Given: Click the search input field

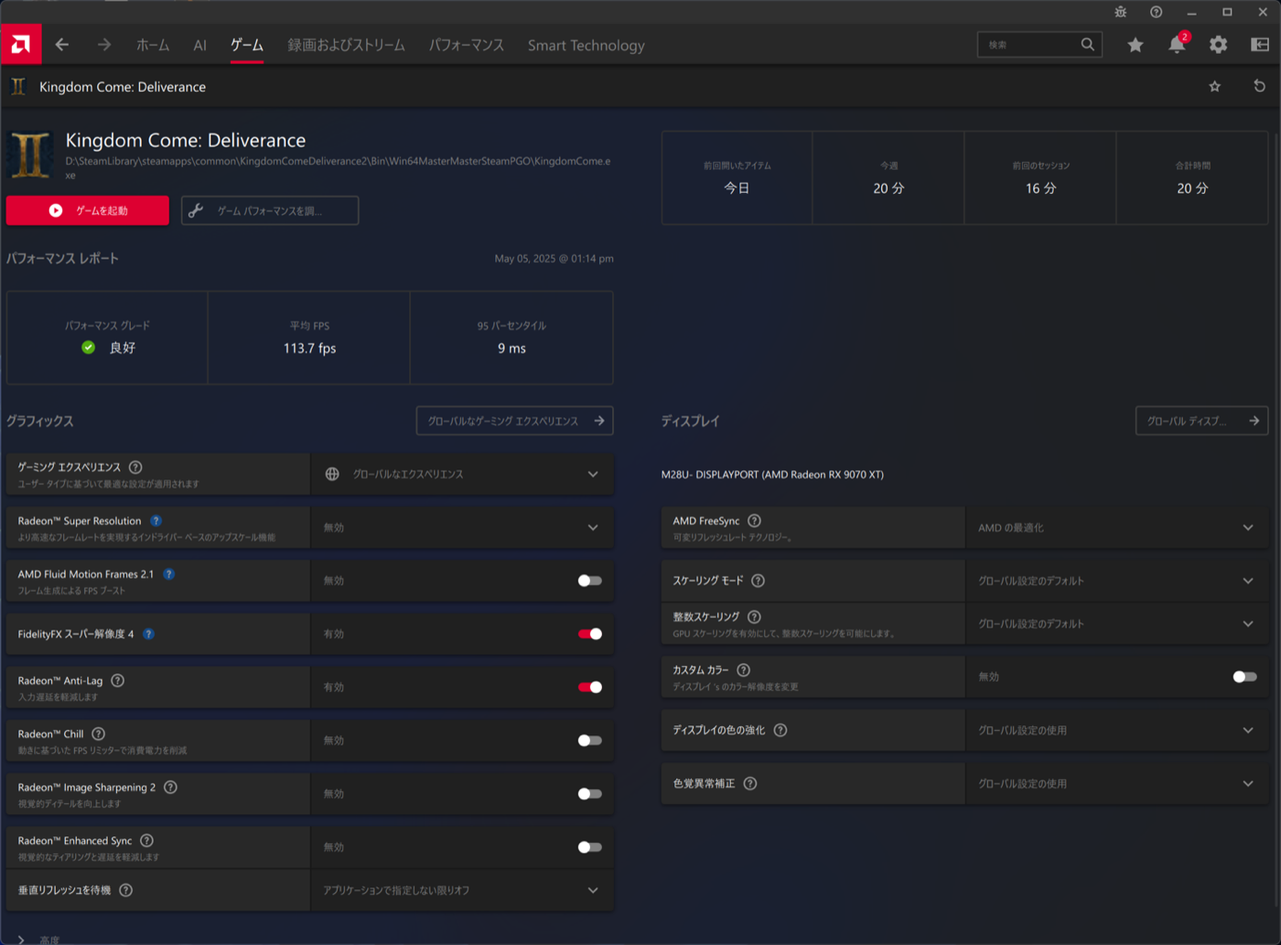Looking at the screenshot, I should click(1030, 45).
